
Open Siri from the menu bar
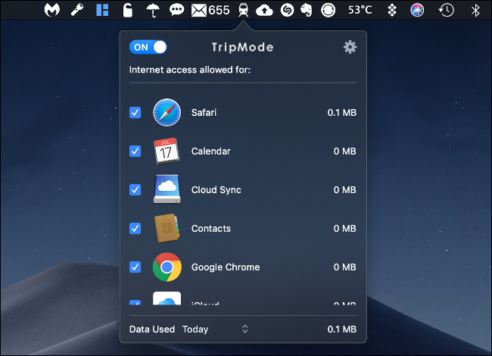[417, 10]
